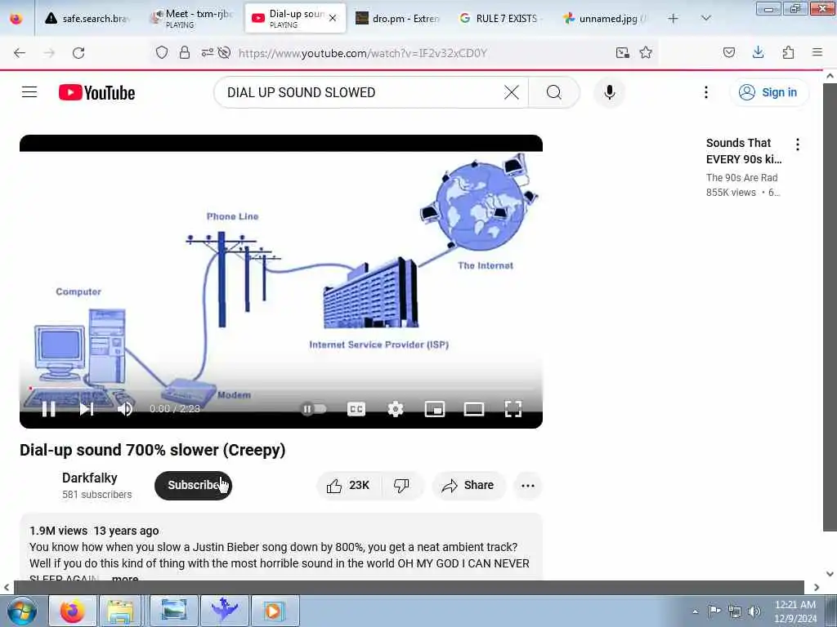
Task: Focus the DIAL UP SOUND SLOWED search field
Action: point(363,92)
